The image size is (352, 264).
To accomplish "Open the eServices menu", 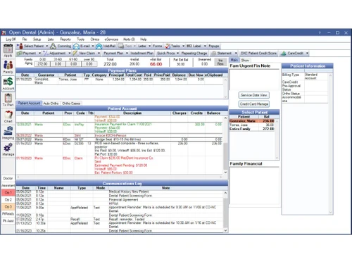I will 111,39.
